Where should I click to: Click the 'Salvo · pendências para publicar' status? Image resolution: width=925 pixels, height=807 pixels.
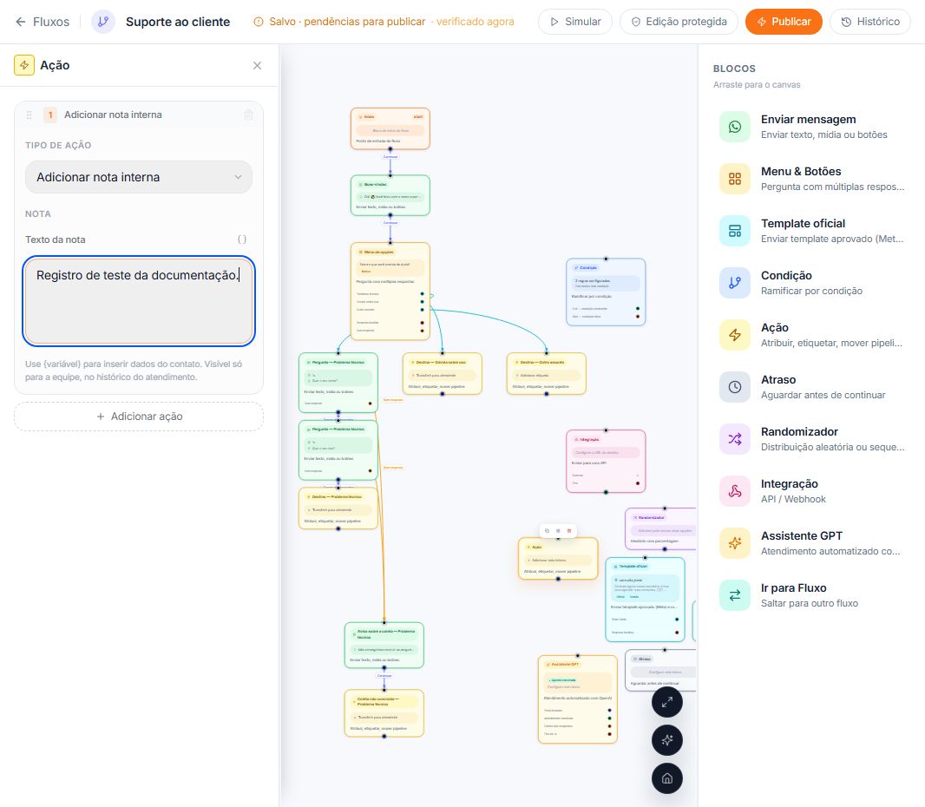click(x=347, y=22)
